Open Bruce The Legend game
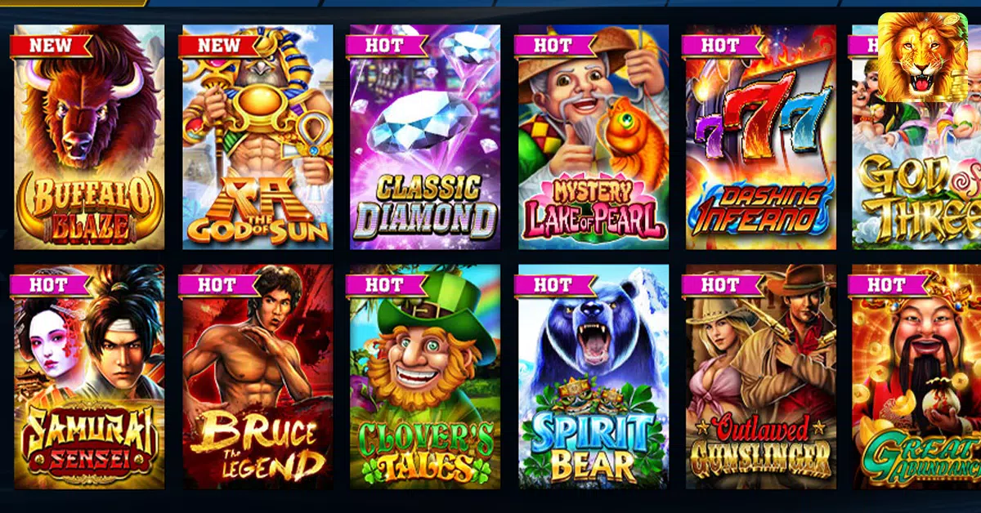Viewport: 981px width, 513px height. point(258,377)
